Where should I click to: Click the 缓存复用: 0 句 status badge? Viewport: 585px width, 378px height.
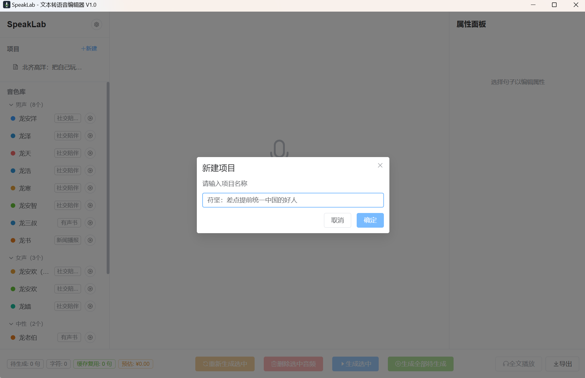pos(94,364)
